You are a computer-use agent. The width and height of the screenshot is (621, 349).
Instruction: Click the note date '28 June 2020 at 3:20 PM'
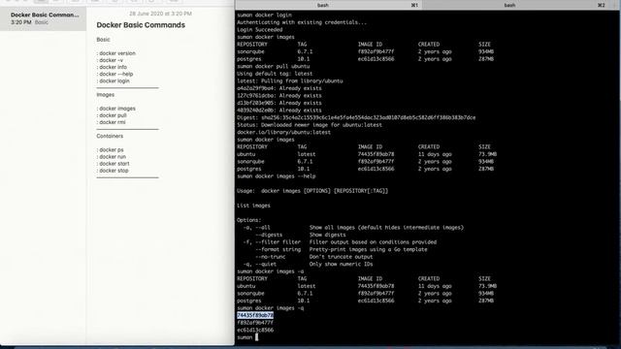click(160, 14)
